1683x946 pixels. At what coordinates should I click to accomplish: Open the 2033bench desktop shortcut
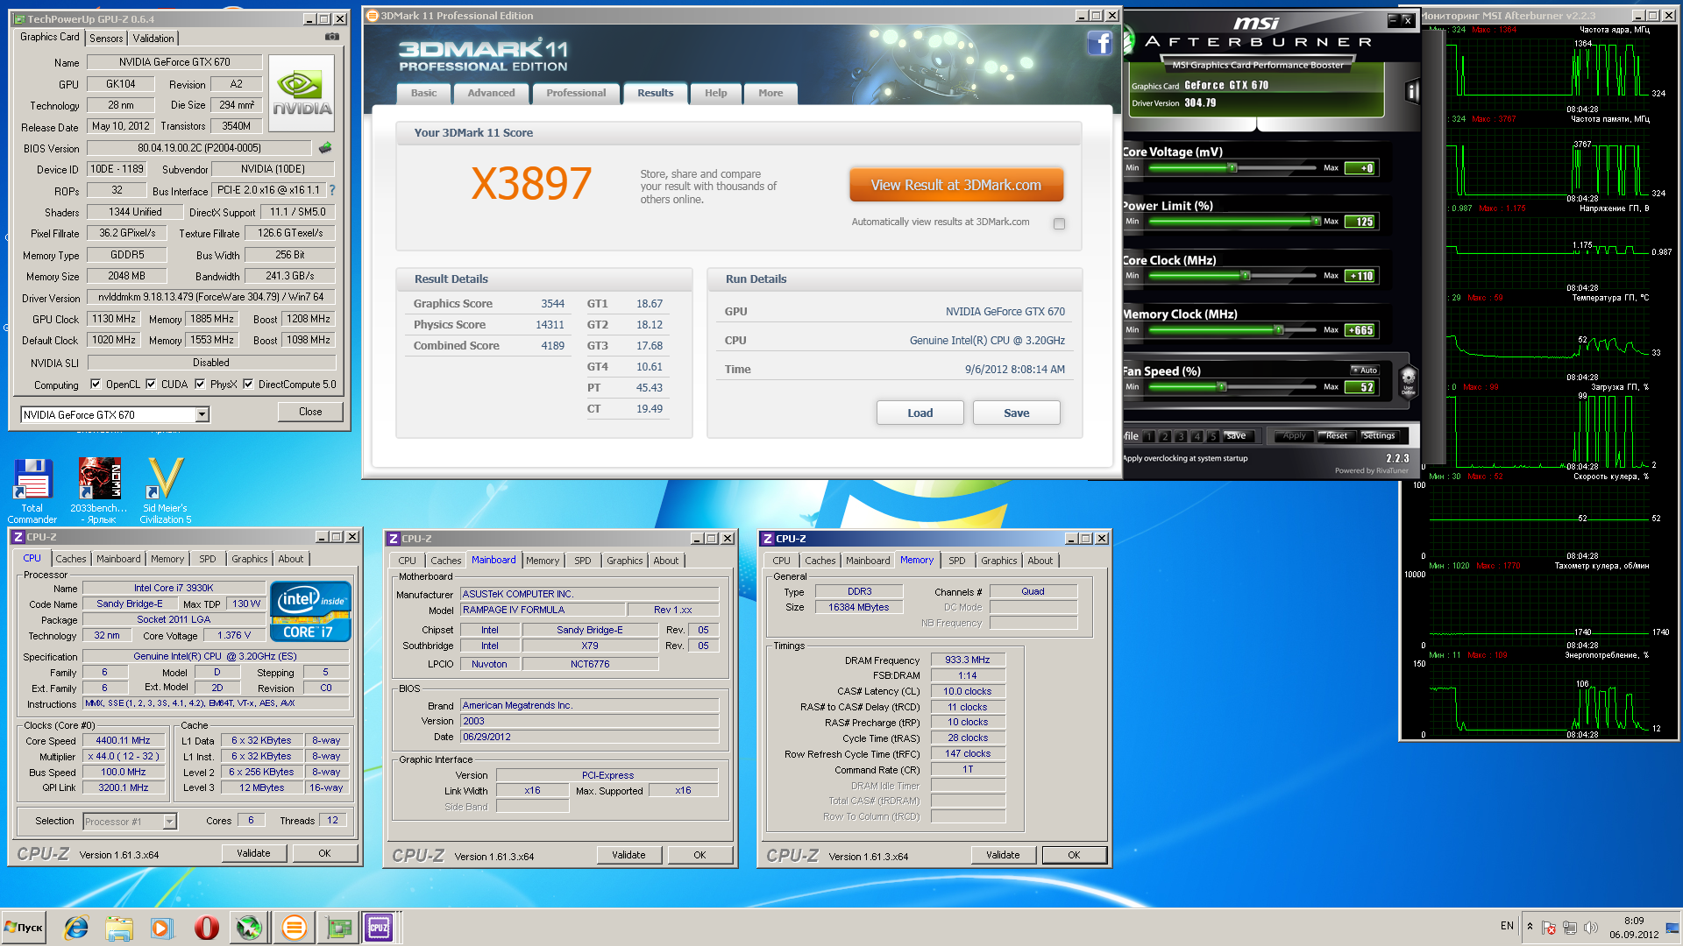coord(99,491)
